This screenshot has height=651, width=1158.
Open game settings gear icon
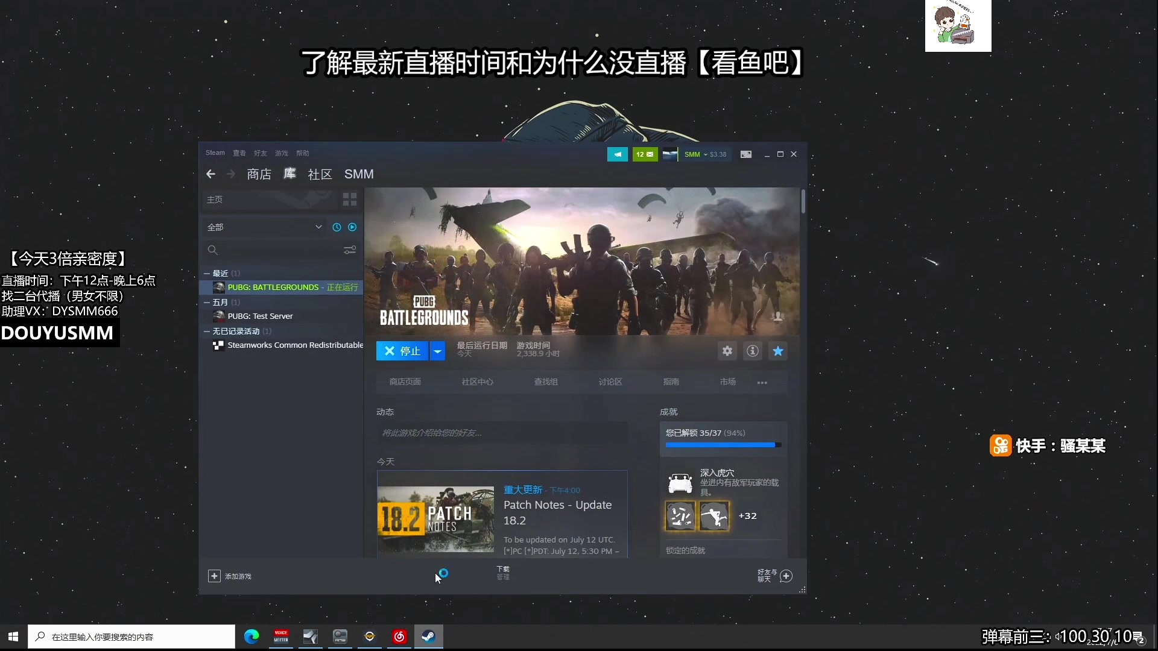727,351
